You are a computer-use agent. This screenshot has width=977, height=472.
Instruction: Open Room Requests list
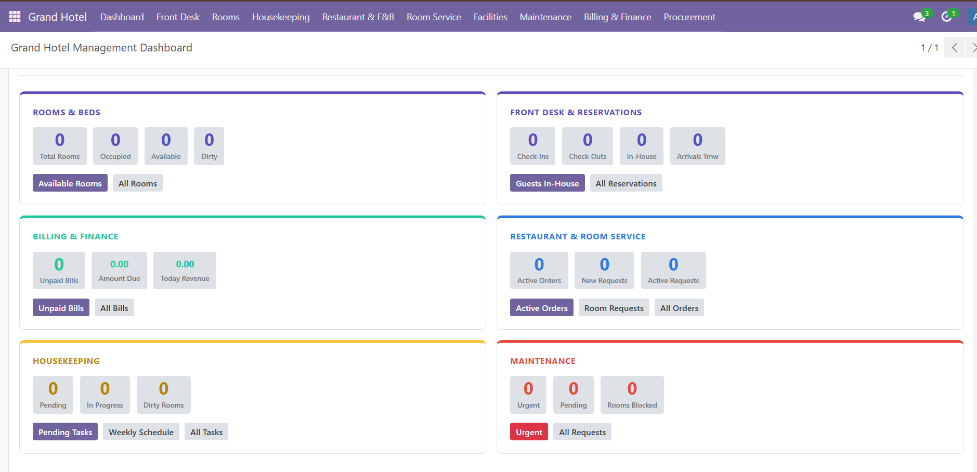(x=614, y=308)
